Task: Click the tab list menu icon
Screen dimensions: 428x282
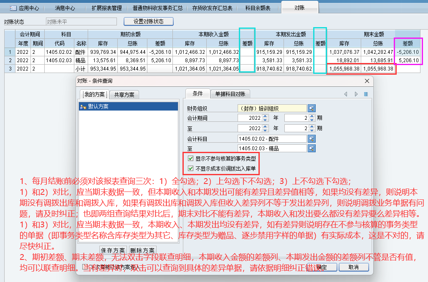Action: tap(366, 94)
